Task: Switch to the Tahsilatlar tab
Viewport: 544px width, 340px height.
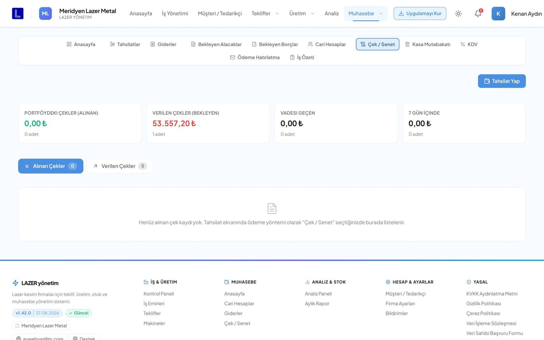Action: (x=125, y=44)
